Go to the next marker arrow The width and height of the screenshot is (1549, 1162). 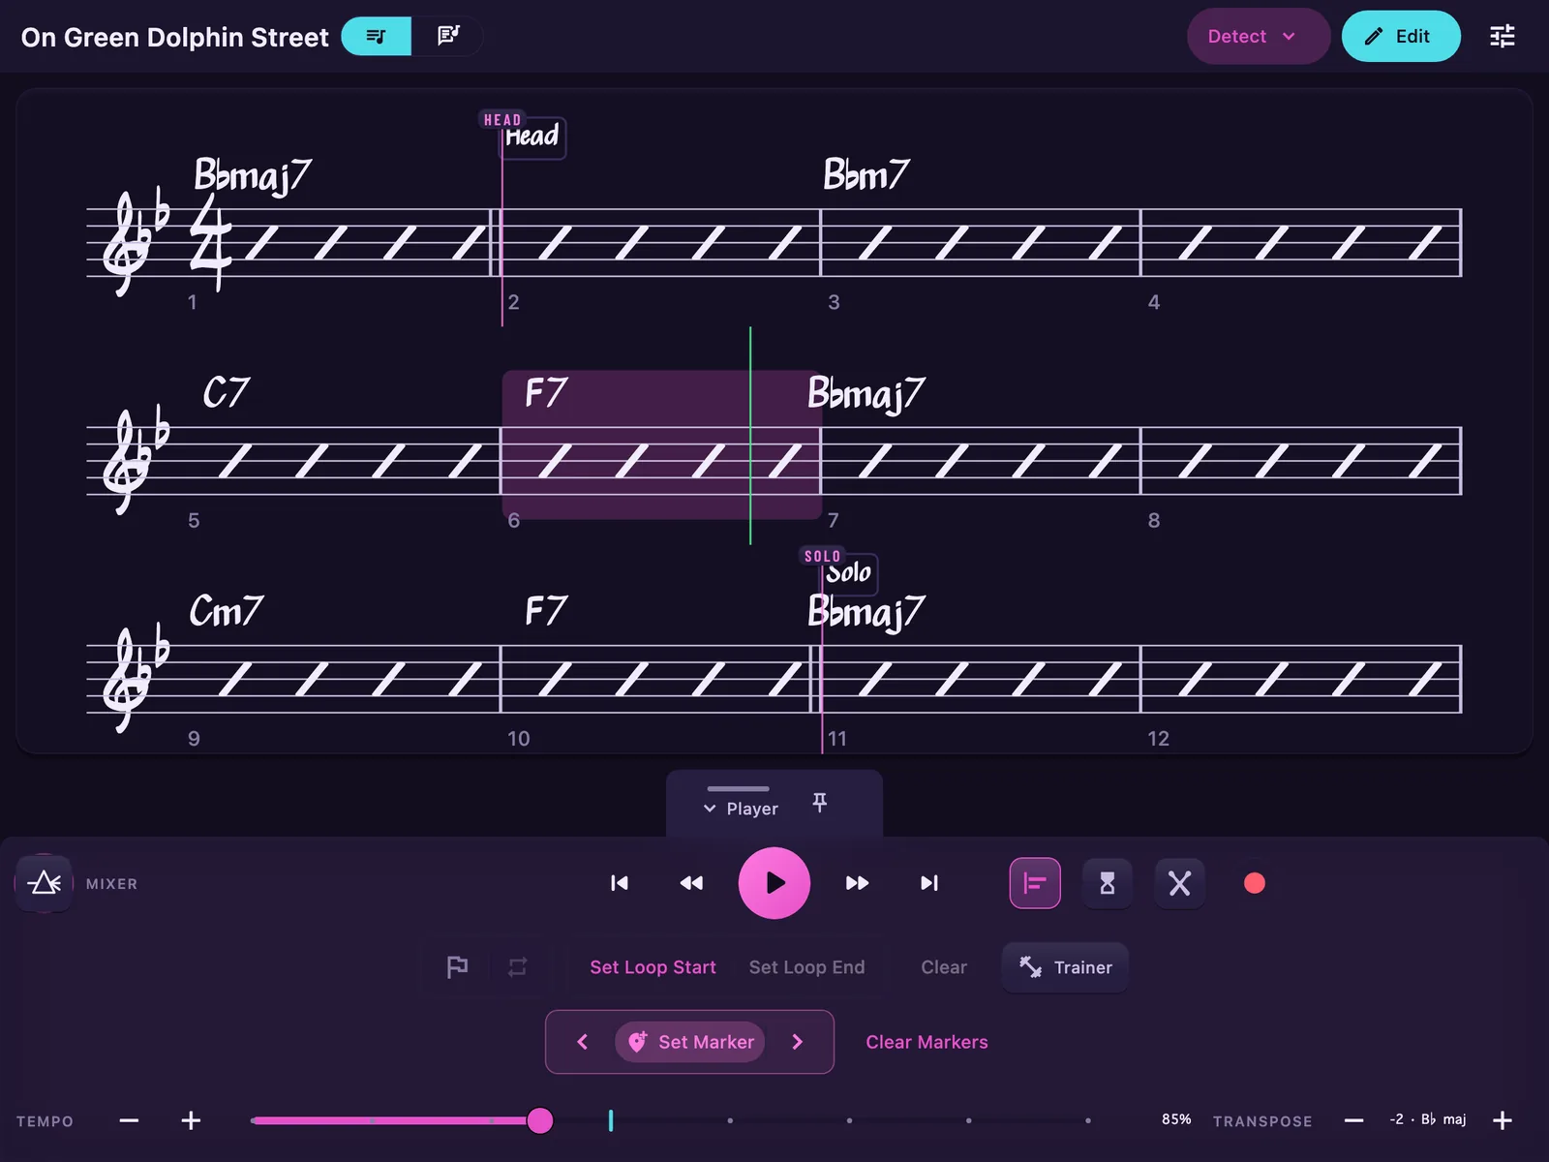798,1042
